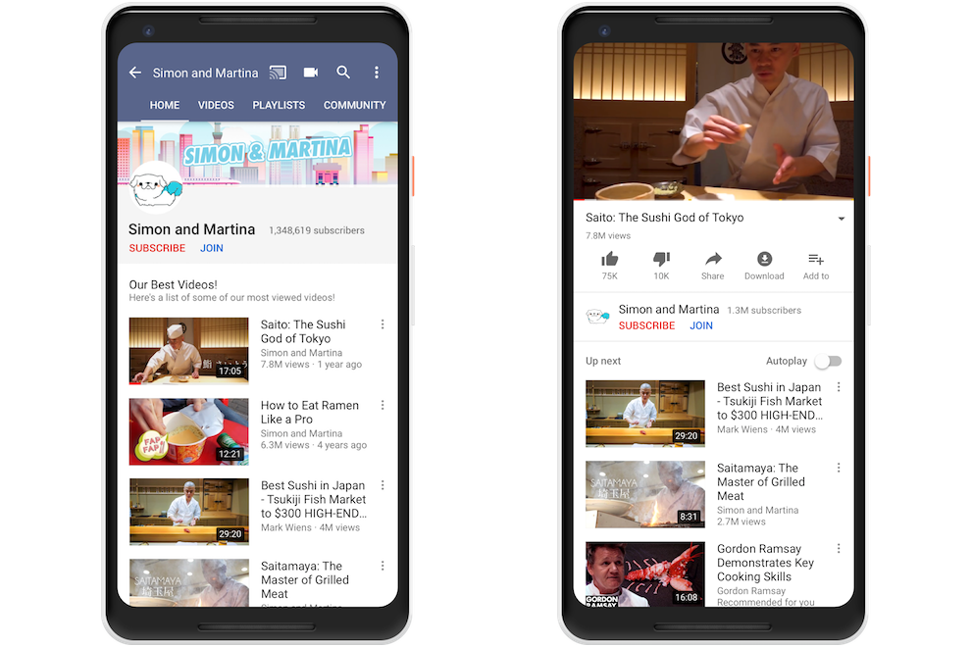Toggle the Autoplay switch
Image resolution: width=971 pixels, height=647 pixels.
tap(829, 361)
